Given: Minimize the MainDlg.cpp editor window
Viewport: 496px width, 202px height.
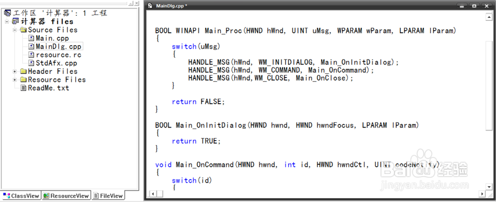Looking at the screenshot, I should [462, 5].
